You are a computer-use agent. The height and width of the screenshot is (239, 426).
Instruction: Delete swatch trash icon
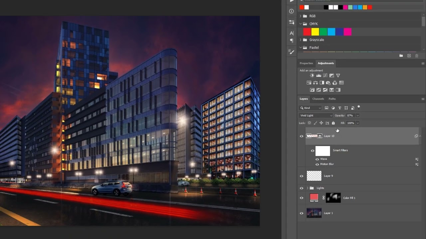tap(417, 56)
